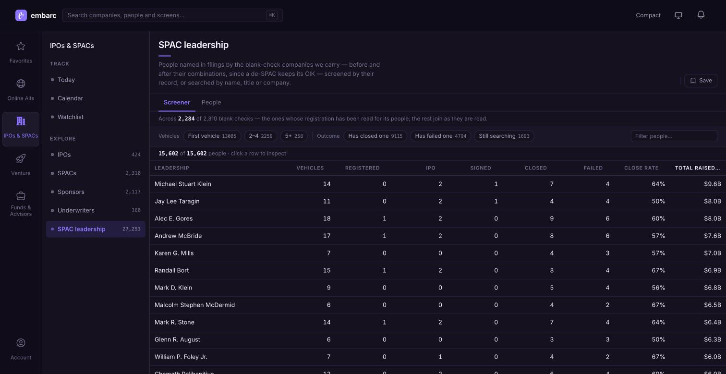Click the Save bookmark button
Image resolution: width=726 pixels, height=374 pixels.
pyautogui.click(x=701, y=81)
